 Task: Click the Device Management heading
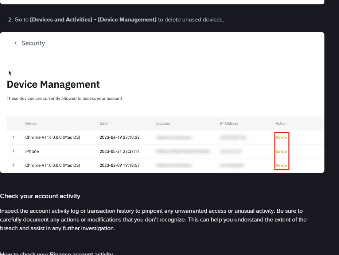tap(53, 85)
